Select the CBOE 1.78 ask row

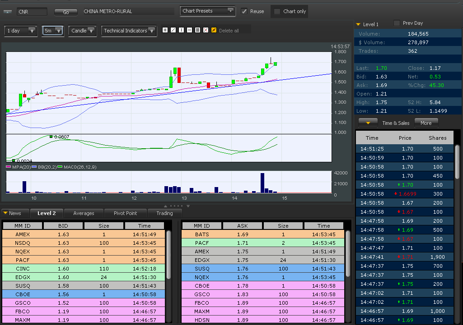263,286
